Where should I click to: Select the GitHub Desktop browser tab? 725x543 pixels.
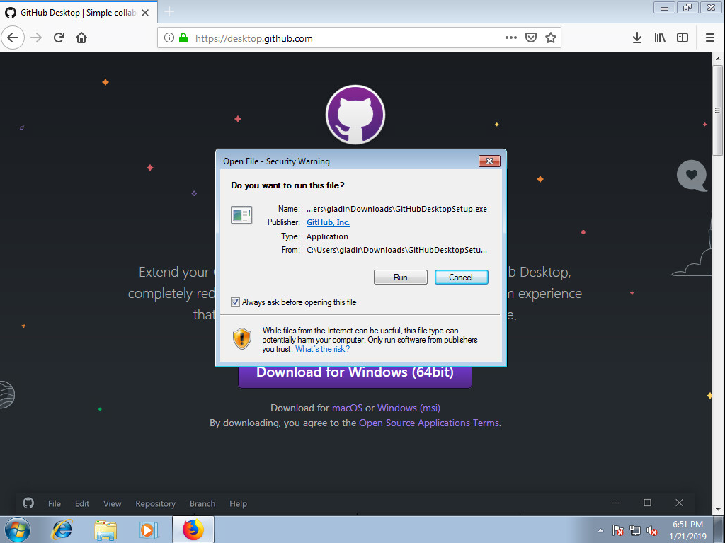click(79, 13)
